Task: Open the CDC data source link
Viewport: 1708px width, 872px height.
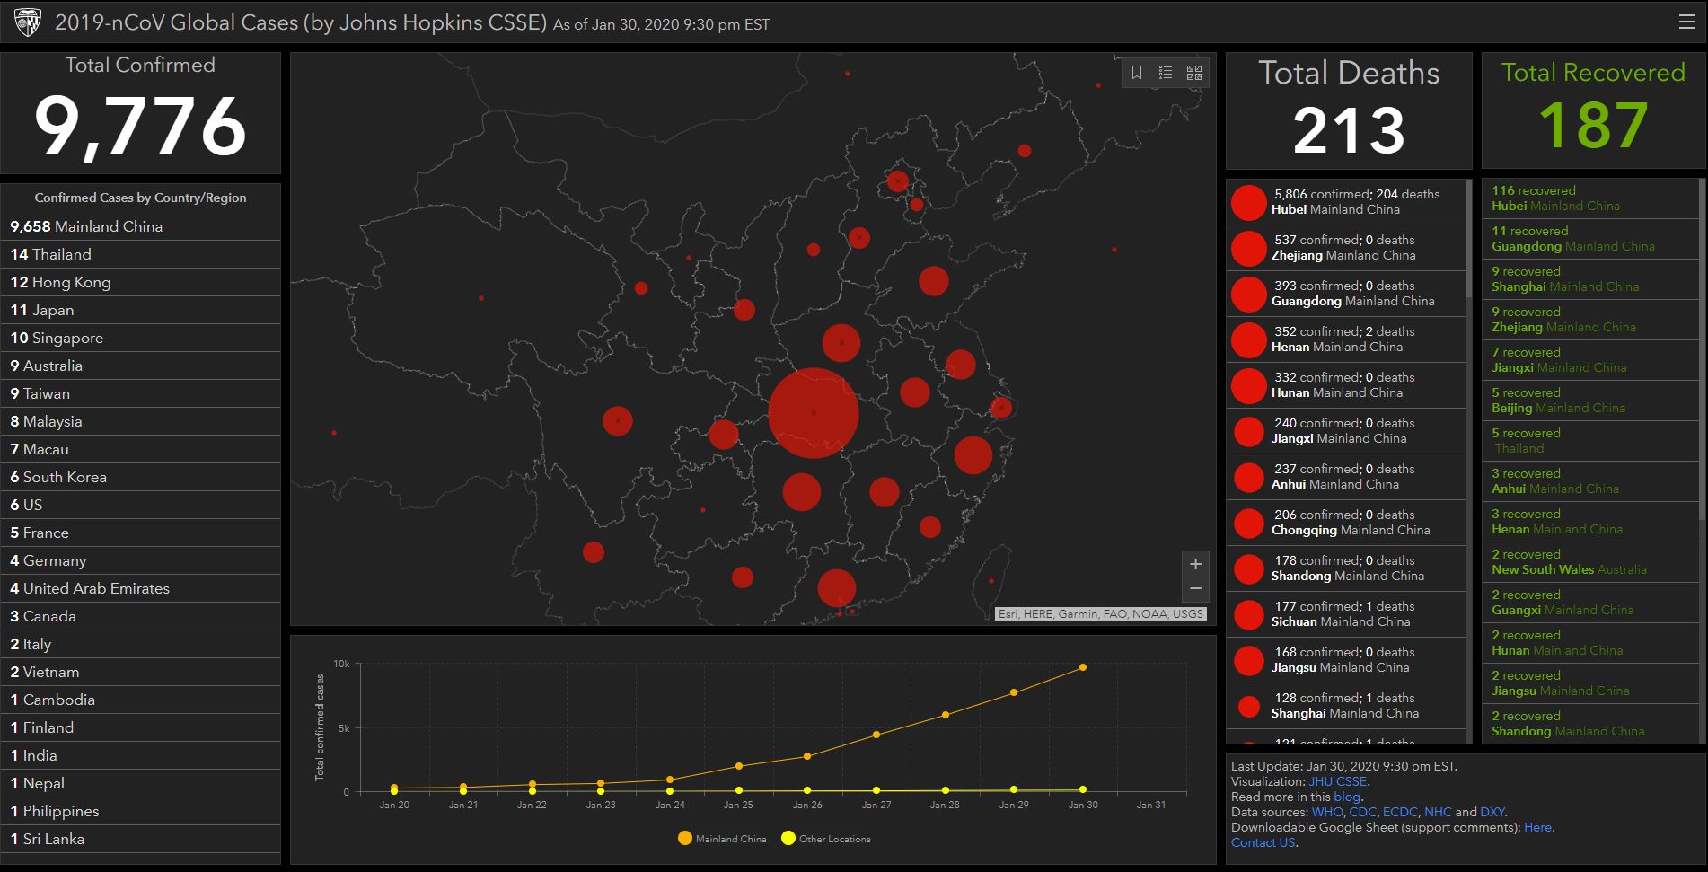Action: point(1362,812)
